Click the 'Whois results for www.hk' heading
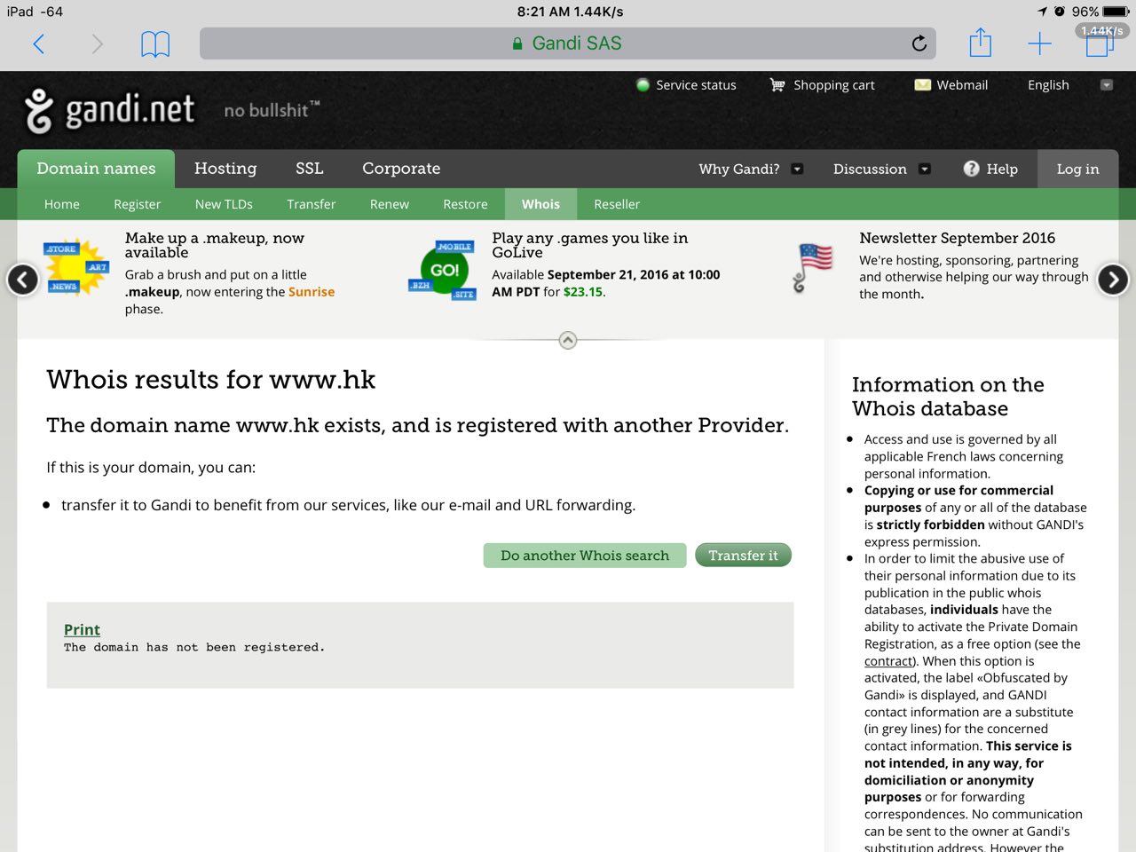This screenshot has width=1136, height=852. tap(211, 379)
